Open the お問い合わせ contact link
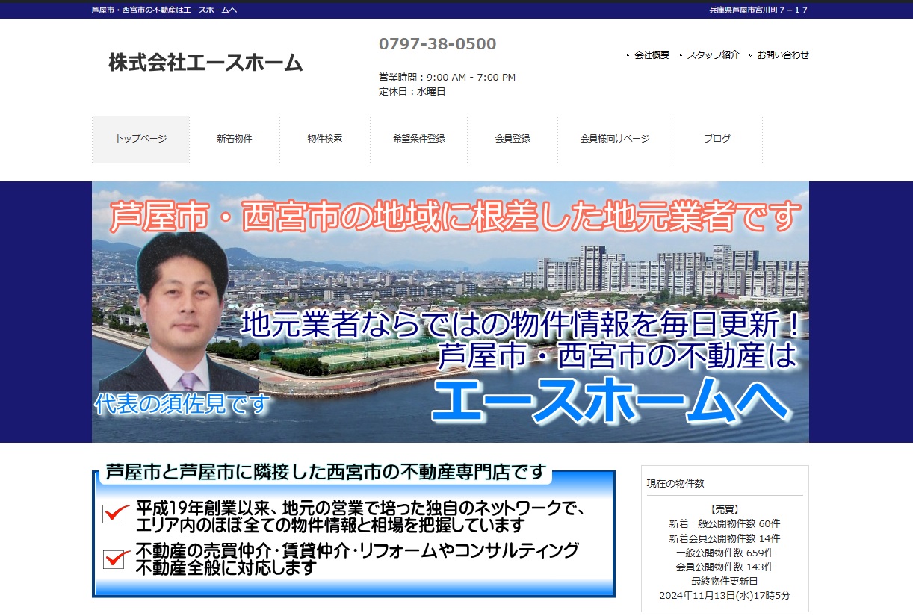913x616 pixels. (782, 55)
